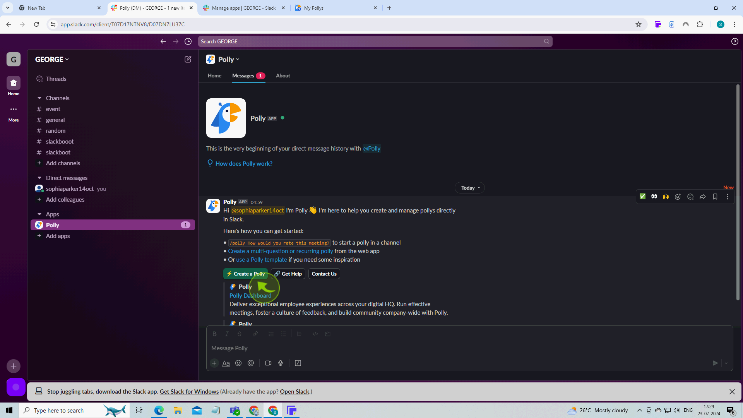Switch to My Pollys browser tab
The width and height of the screenshot is (743, 418).
pos(336,8)
